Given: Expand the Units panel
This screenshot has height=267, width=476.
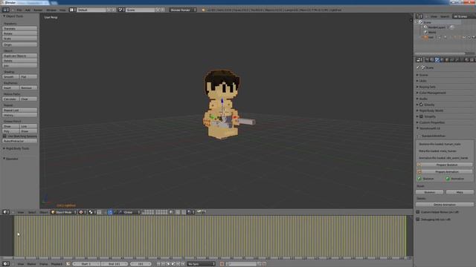Looking at the screenshot, I should click(417, 81).
